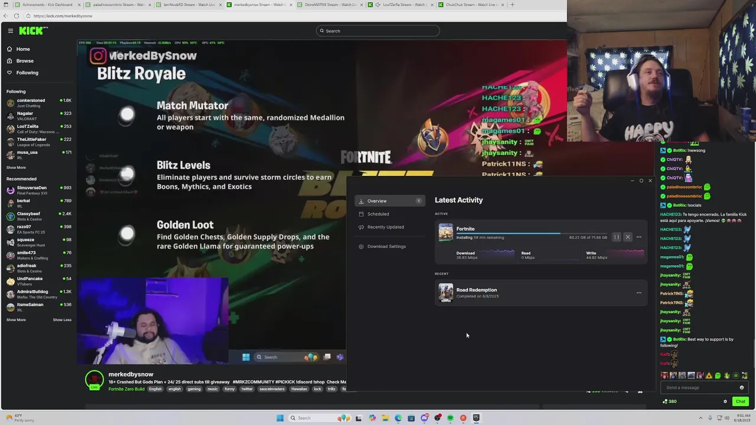Click the music stream tag
The width and height of the screenshot is (756, 425).
tap(213, 389)
